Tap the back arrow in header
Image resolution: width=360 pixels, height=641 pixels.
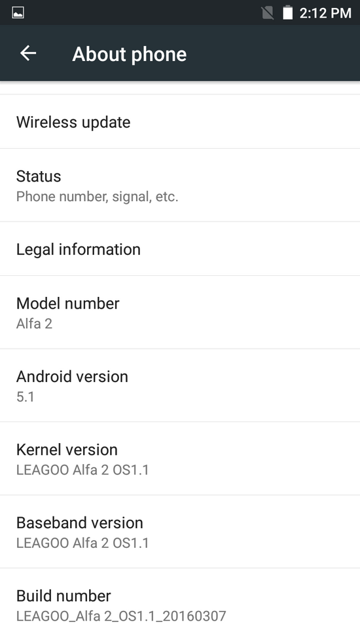coord(28,53)
